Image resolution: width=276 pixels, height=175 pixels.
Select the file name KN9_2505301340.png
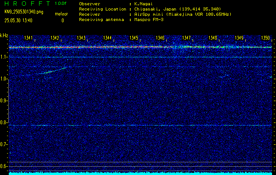pos(24,12)
